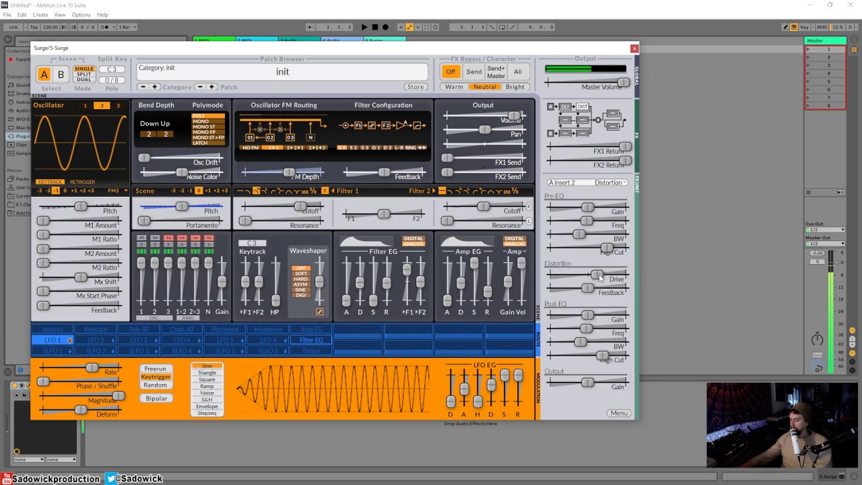The image size is (862, 485).
Task: Click the Filter 1 subtype number 1 box
Action: (325, 191)
